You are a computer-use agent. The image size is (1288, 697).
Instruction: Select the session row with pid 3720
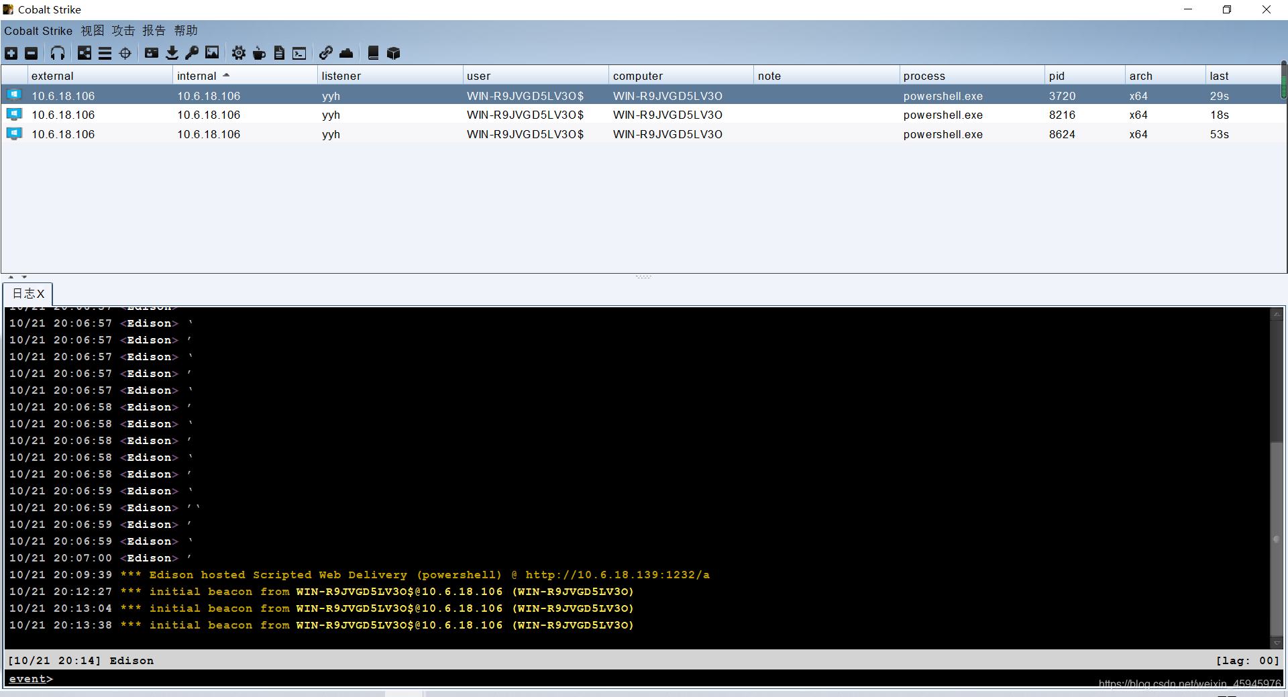coord(641,95)
